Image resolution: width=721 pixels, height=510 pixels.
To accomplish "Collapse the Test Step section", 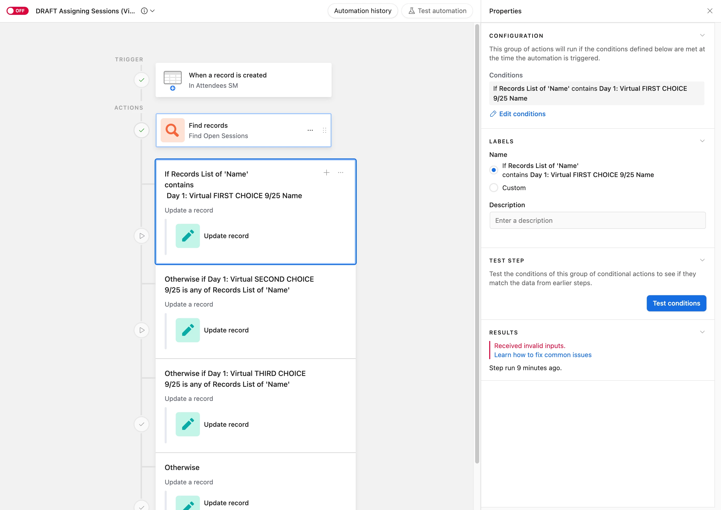I will pos(702,260).
